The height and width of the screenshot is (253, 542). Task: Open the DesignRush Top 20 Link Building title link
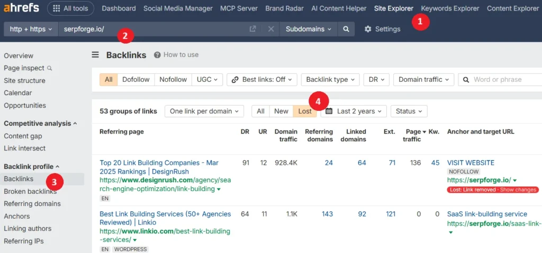pyautogui.click(x=159, y=167)
